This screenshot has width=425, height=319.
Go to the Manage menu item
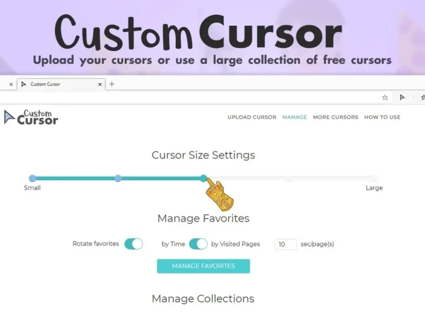click(x=295, y=117)
